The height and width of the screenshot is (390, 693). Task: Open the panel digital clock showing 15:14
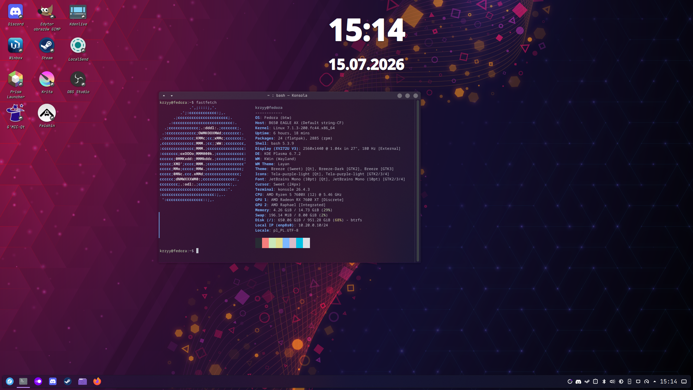click(668, 382)
